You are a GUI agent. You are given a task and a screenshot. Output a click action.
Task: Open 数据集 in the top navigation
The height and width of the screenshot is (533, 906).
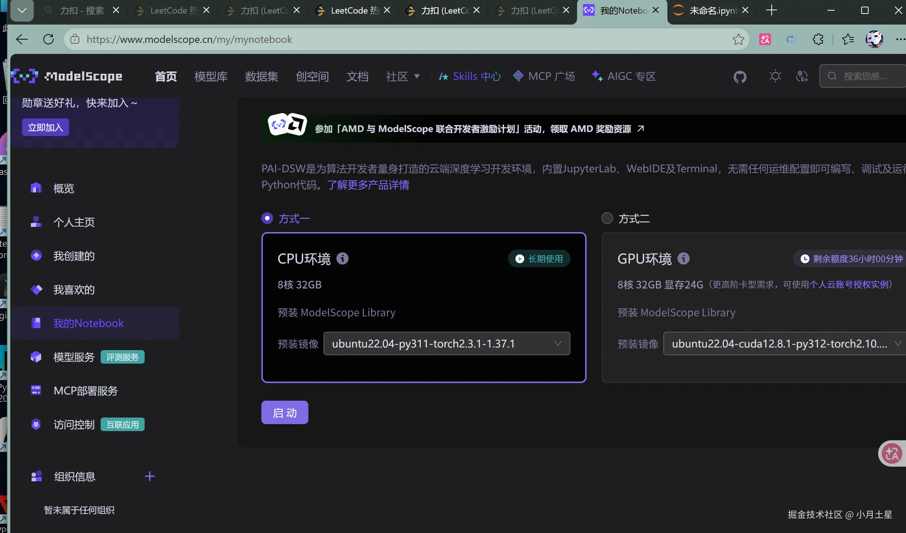(262, 76)
